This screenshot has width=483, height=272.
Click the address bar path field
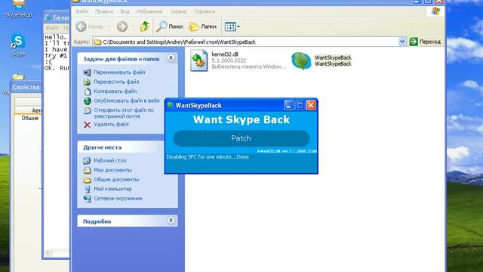pyautogui.click(x=246, y=42)
